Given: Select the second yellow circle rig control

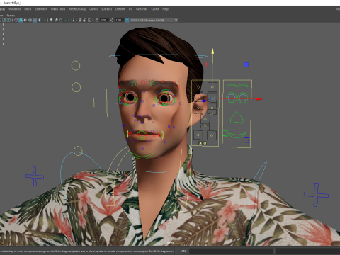Looking at the screenshot, I should (x=76, y=87).
